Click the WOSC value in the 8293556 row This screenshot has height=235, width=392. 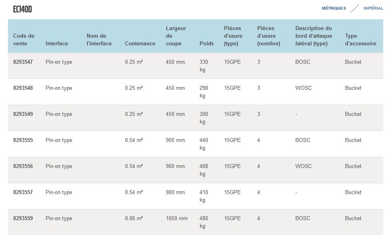303,166
